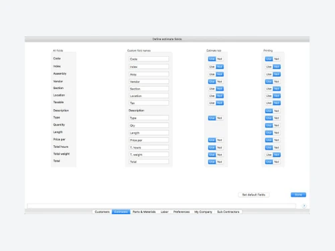Edit the Vendor custom field name
Viewport: 335px width, 251px height.
(x=149, y=82)
